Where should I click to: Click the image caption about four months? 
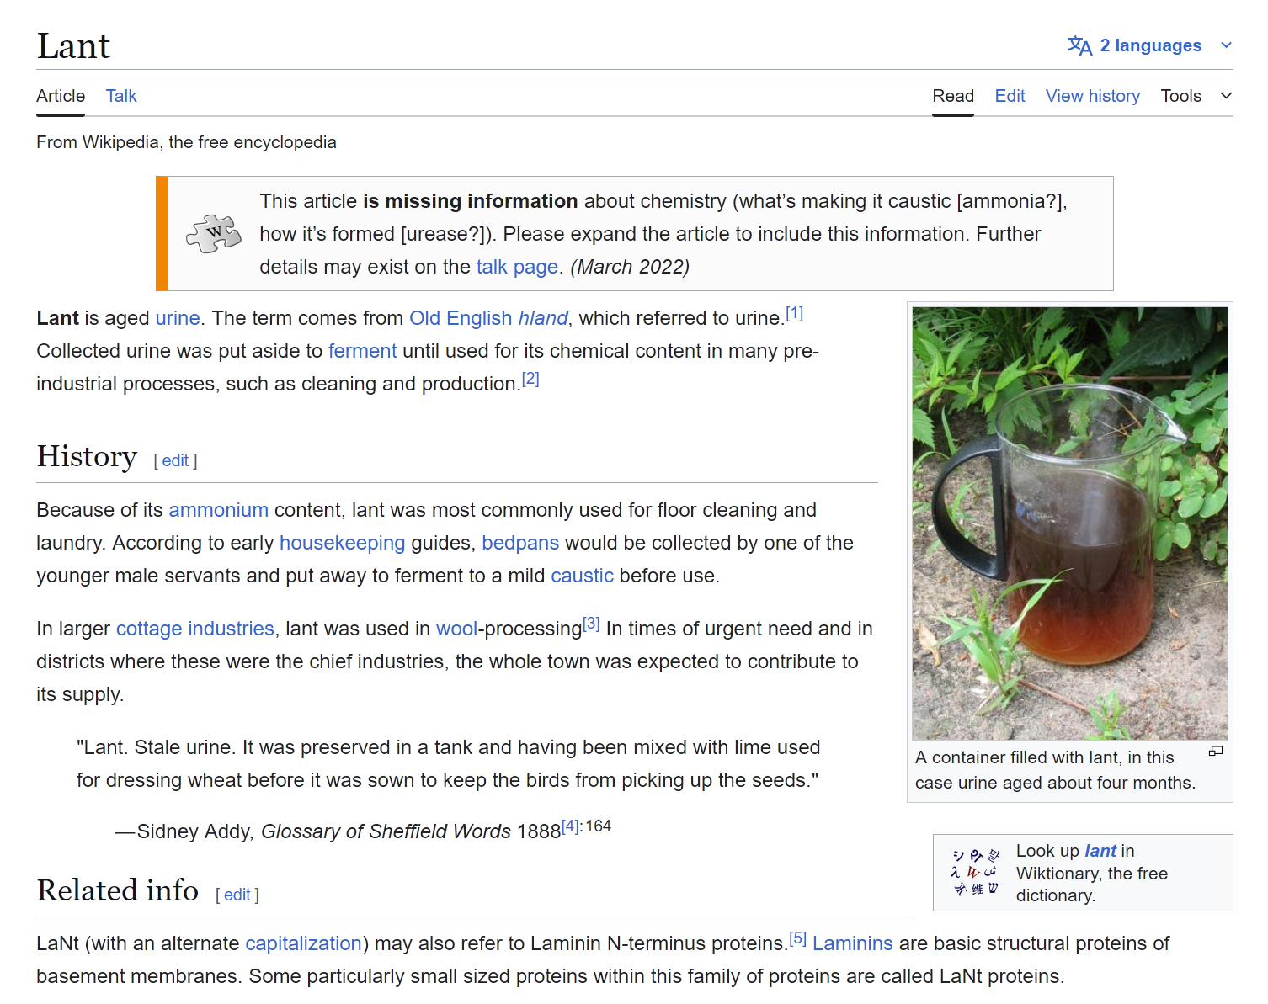coord(1055,770)
